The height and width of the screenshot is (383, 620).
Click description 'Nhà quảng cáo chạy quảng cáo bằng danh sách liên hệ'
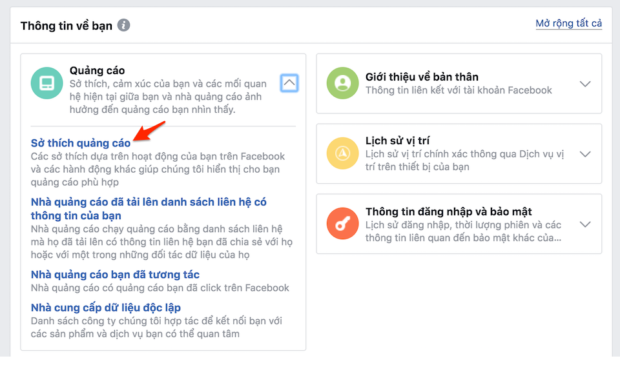161,242
